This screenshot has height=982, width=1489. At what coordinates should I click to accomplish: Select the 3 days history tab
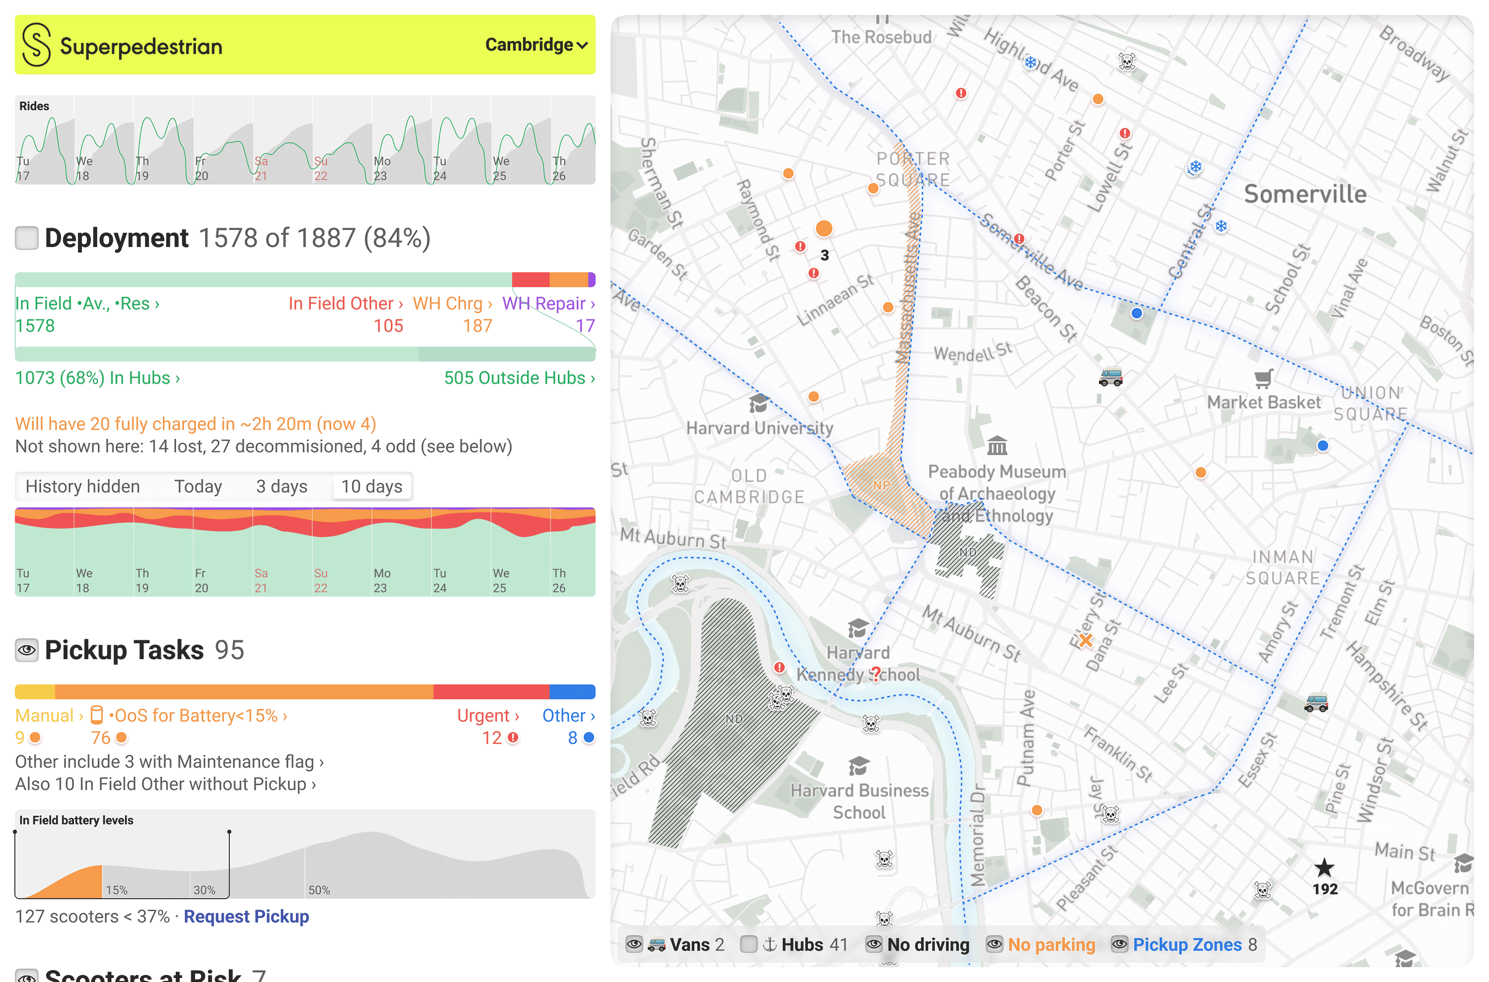281,487
